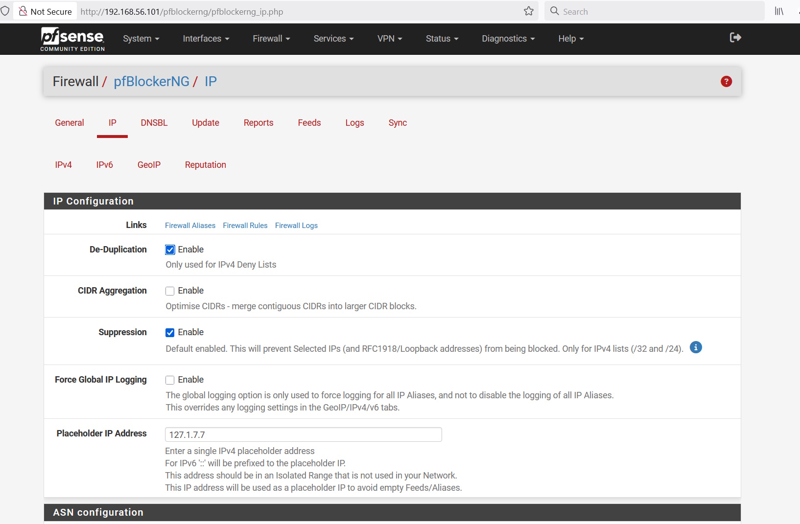Enable Force Global IP Logging checkbox
The height and width of the screenshot is (524, 800).
pyautogui.click(x=170, y=380)
